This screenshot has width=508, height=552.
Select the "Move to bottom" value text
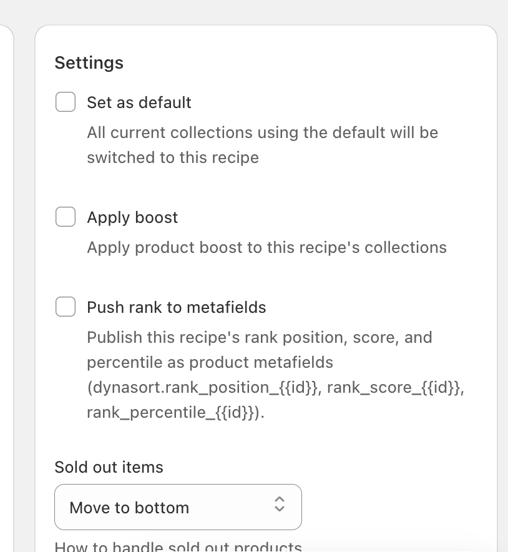pyautogui.click(x=129, y=508)
